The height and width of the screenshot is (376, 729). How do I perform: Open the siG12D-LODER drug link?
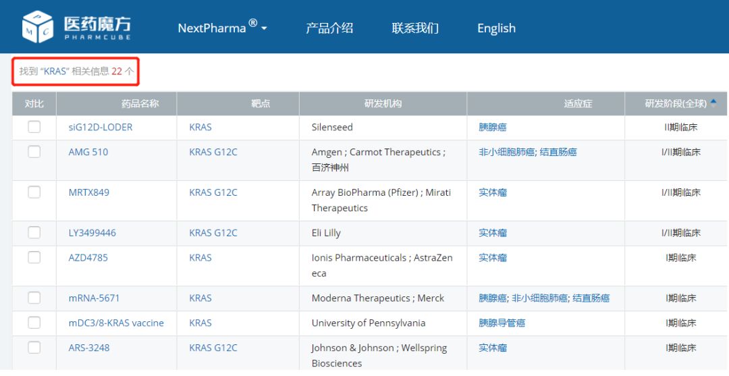click(101, 128)
